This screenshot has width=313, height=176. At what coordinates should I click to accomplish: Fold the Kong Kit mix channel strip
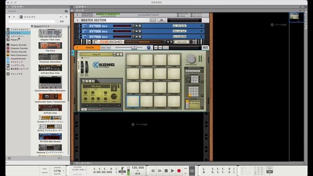click(x=77, y=47)
